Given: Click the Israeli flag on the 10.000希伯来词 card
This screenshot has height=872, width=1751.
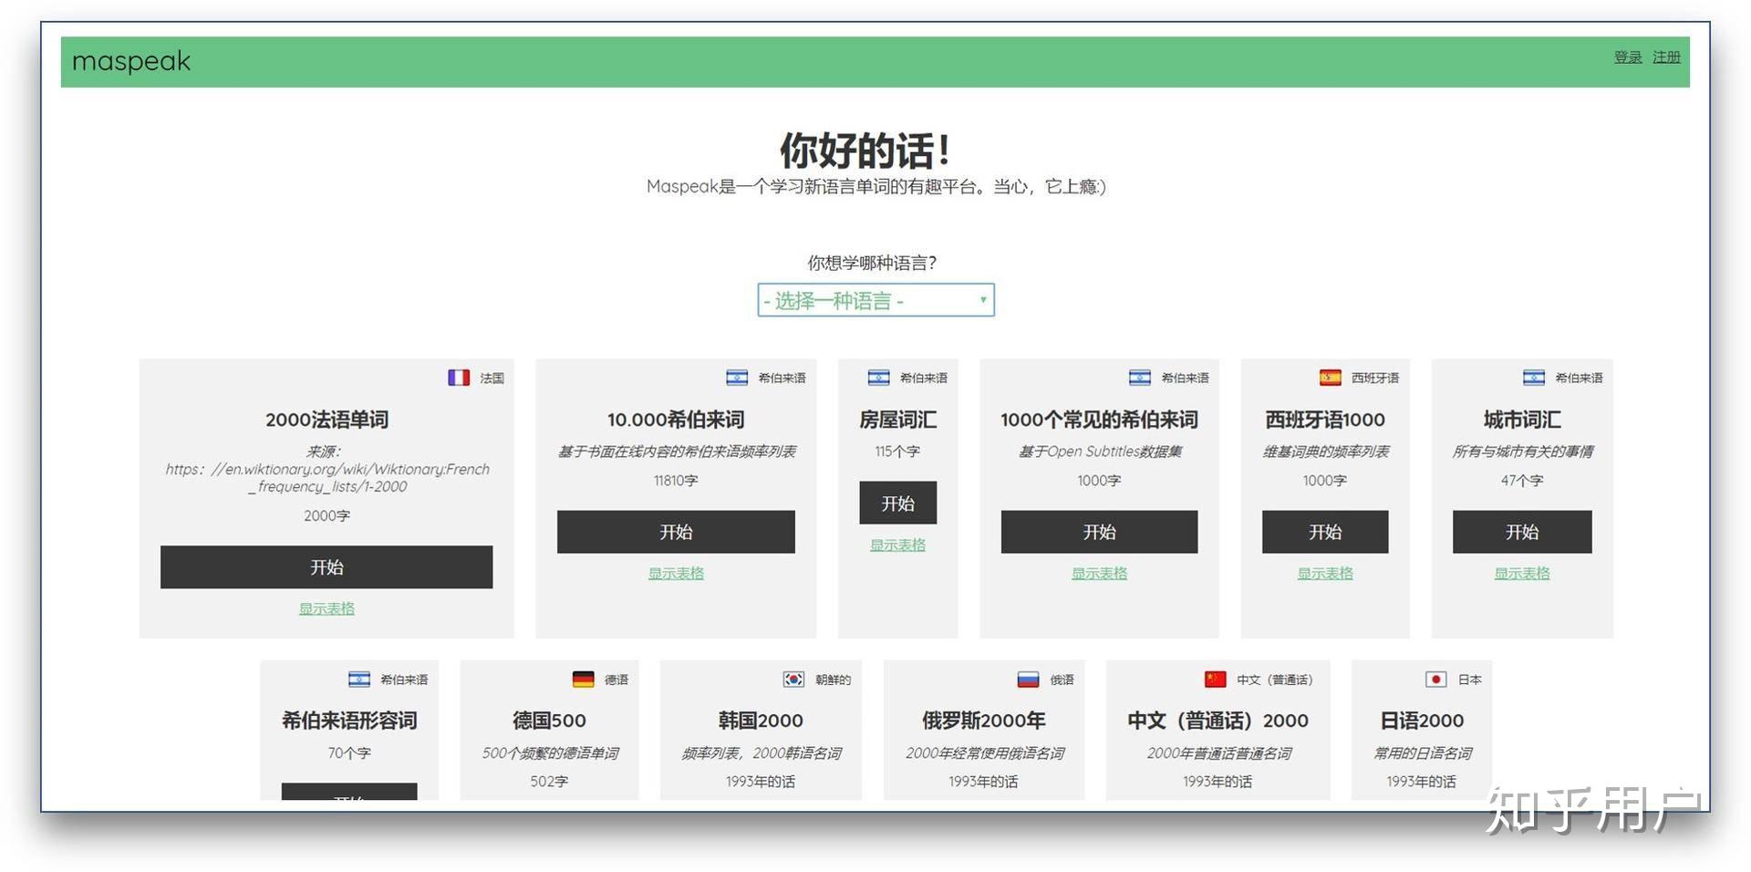Looking at the screenshot, I should (x=737, y=377).
